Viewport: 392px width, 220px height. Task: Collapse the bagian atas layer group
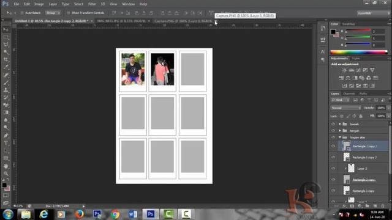pos(340,137)
